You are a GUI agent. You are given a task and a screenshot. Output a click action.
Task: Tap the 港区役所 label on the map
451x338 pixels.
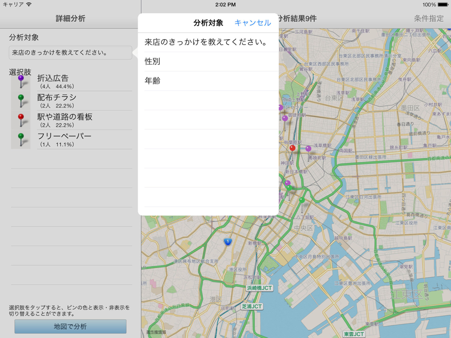pyautogui.click(x=238, y=269)
